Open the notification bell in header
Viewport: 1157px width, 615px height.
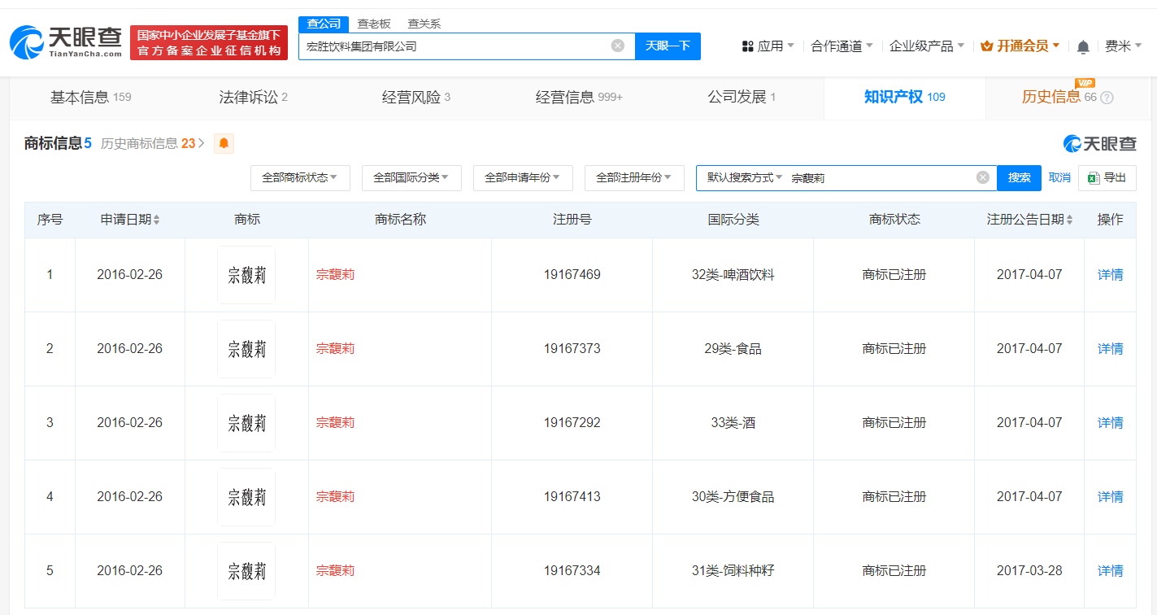[1083, 46]
